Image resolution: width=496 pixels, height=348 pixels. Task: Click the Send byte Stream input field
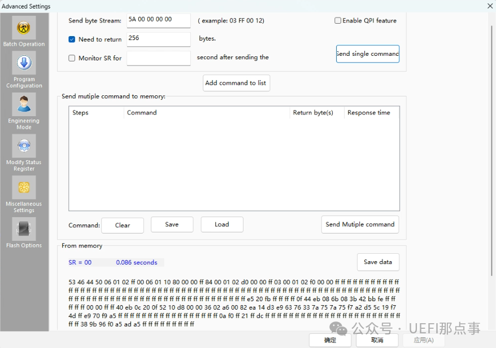tap(158, 20)
